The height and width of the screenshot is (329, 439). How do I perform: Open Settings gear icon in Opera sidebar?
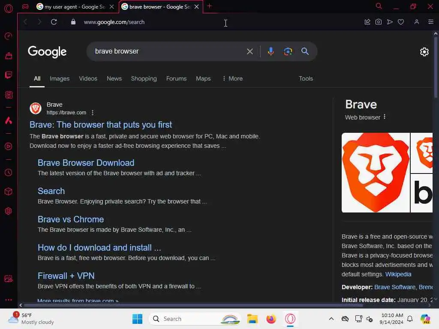[x=9, y=211]
